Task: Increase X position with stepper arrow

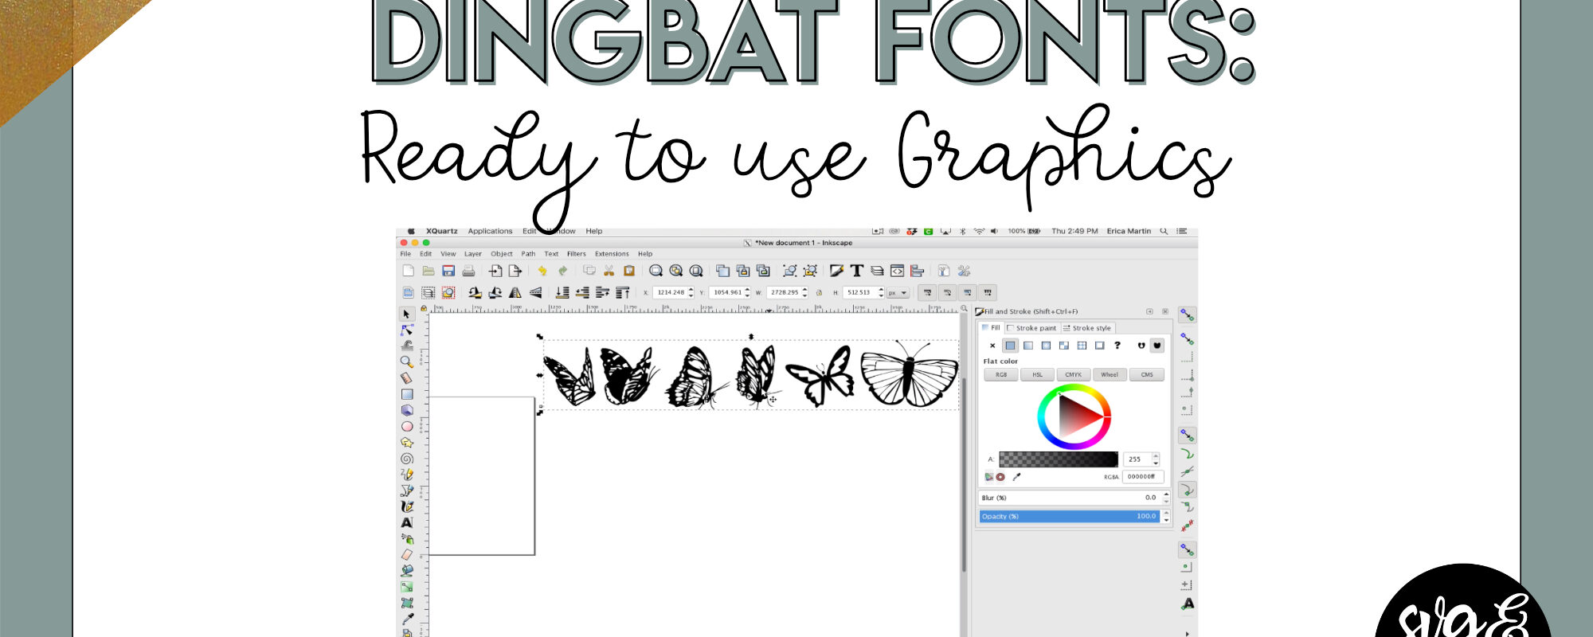Action: pyautogui.click(x=691, y=289)
